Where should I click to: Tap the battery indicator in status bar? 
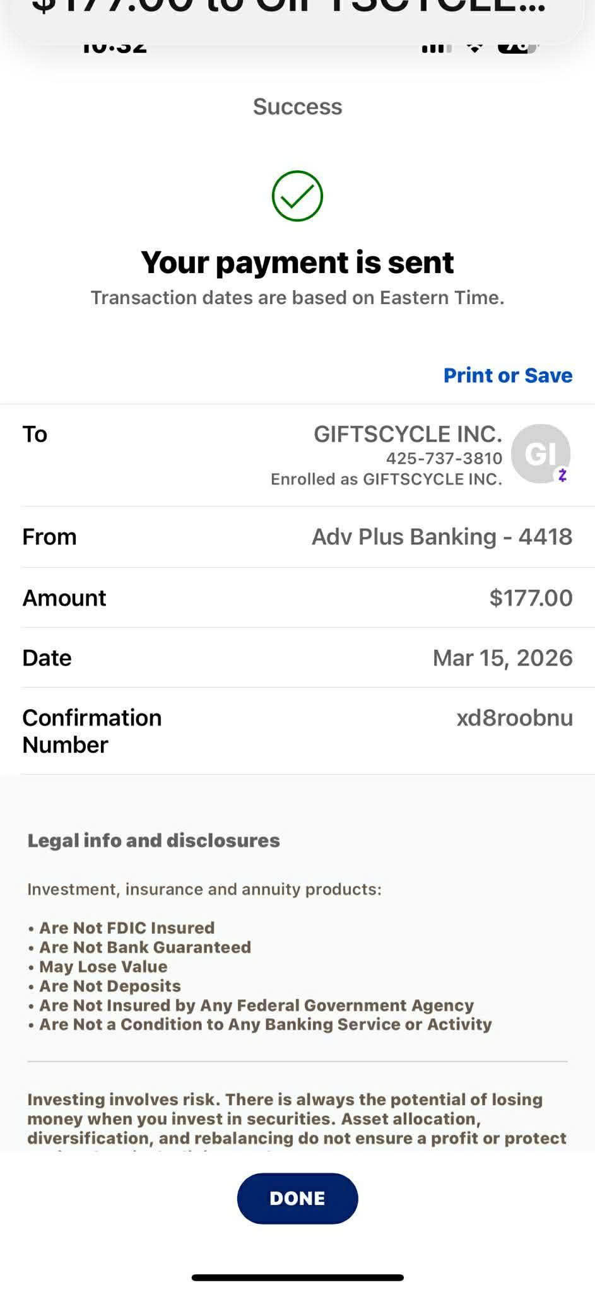[517, 47]
